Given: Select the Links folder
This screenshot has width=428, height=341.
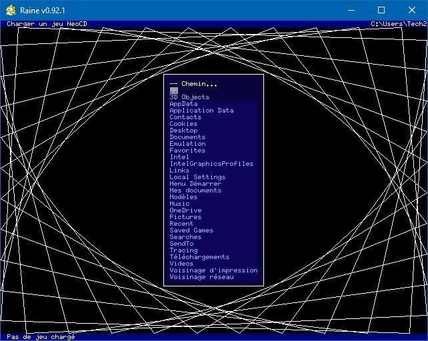Looking at the screenshot, I should click(179, 170).
